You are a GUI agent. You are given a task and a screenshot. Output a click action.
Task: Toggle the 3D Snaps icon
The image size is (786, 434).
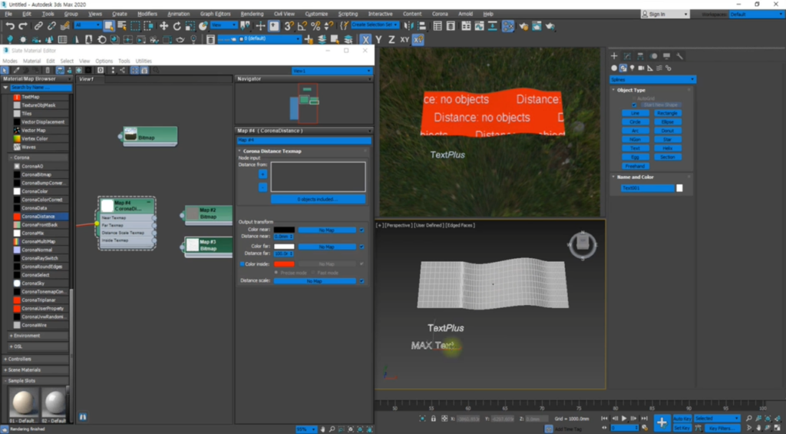tap(289, 26)
